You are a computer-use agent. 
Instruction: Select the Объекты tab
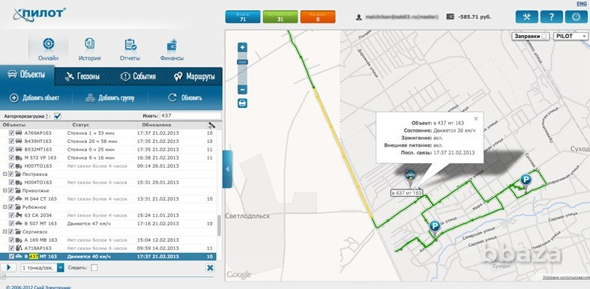pos(27,75)
